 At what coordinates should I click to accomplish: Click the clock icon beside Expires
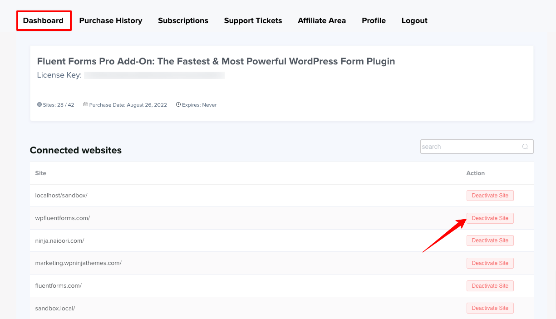click(178, 105)
